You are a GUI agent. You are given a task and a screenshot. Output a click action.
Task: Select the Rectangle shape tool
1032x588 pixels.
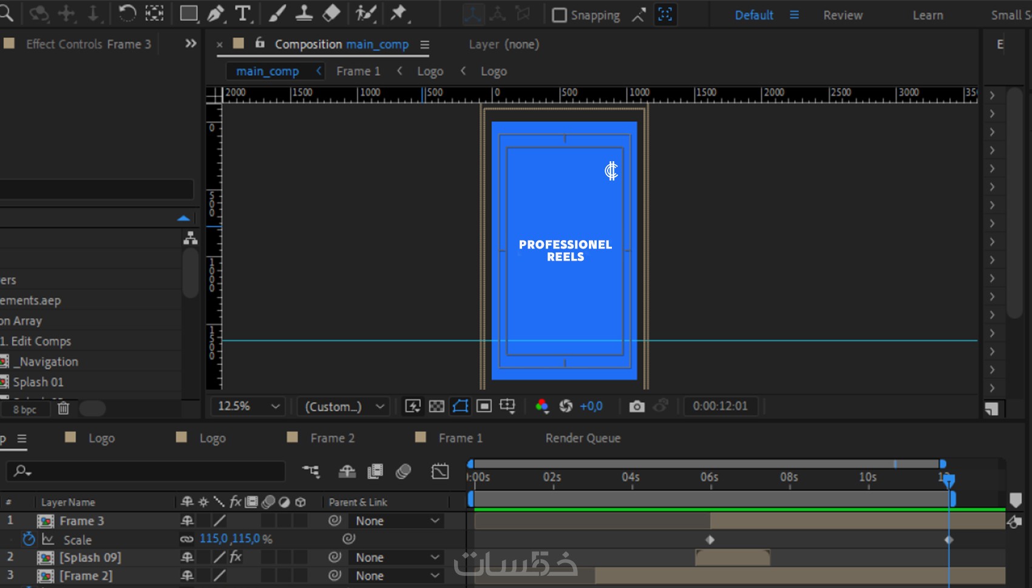click(x=189, y=13)
